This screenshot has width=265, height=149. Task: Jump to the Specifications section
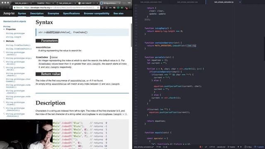tap(71, 13)
